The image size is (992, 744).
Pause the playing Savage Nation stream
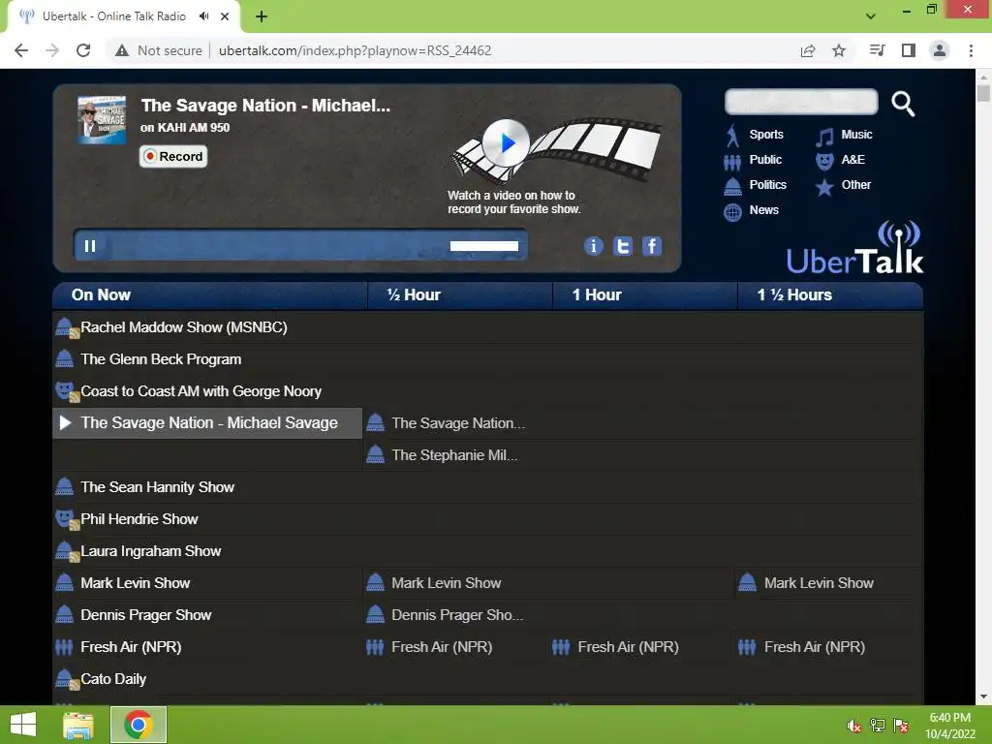click(x=90, y=246)
